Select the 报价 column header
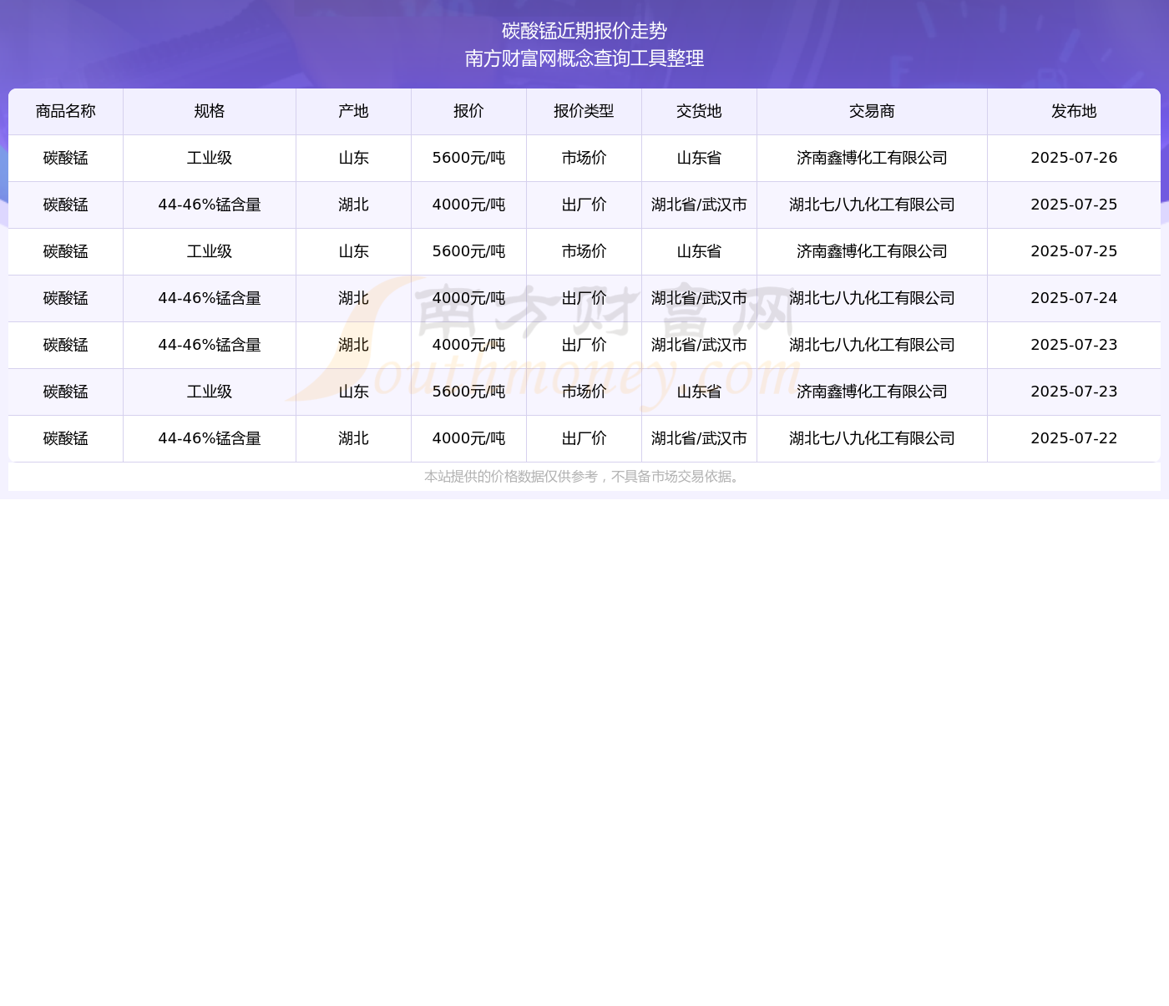 469,111
